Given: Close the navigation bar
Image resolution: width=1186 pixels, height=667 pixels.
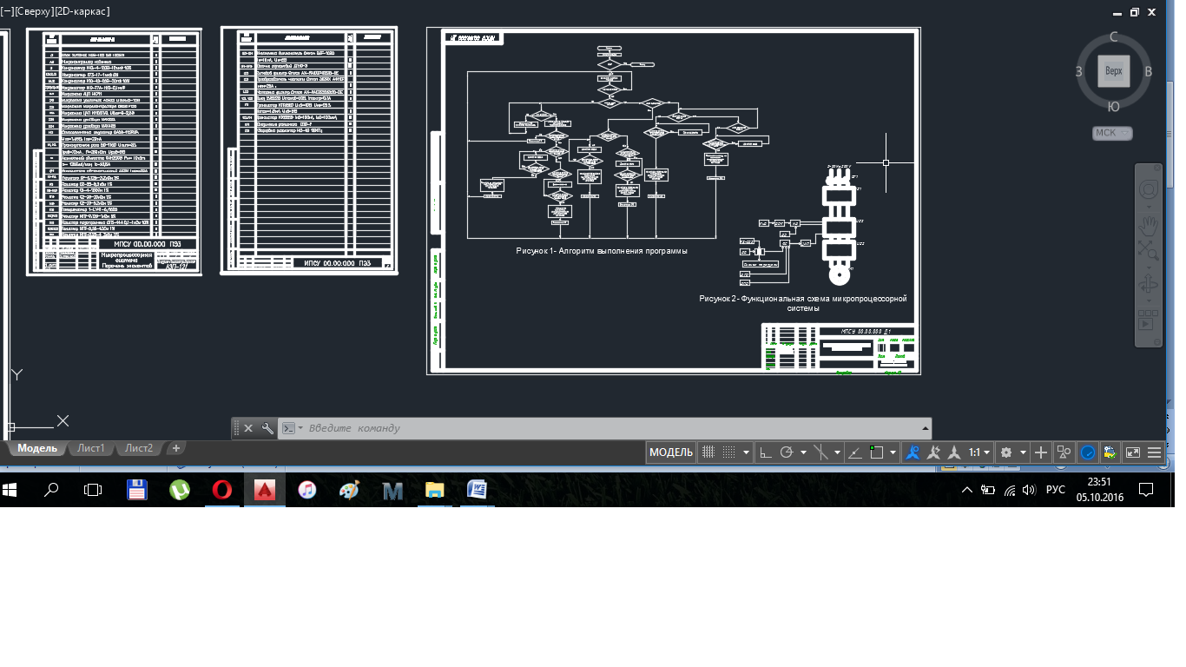Looking at the screenshot, I should click(1157, 168).
